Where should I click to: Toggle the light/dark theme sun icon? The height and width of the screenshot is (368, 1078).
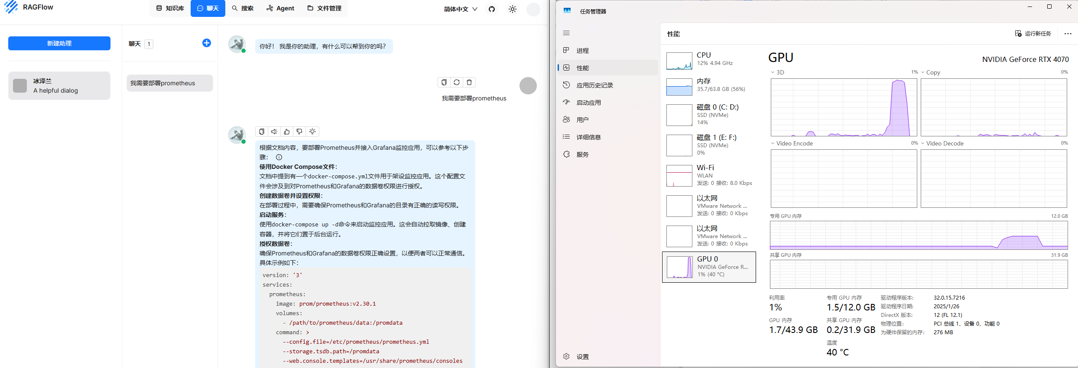click(513, 9)
